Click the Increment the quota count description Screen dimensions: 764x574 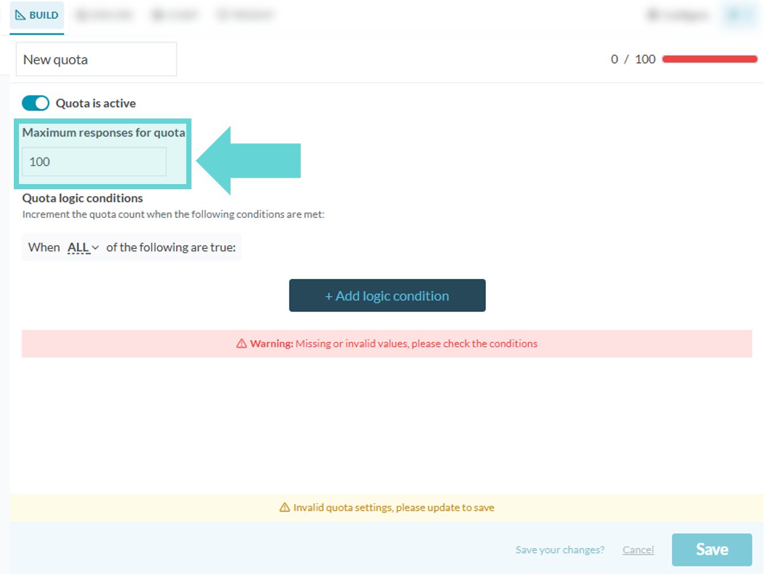tap(173, 214)
